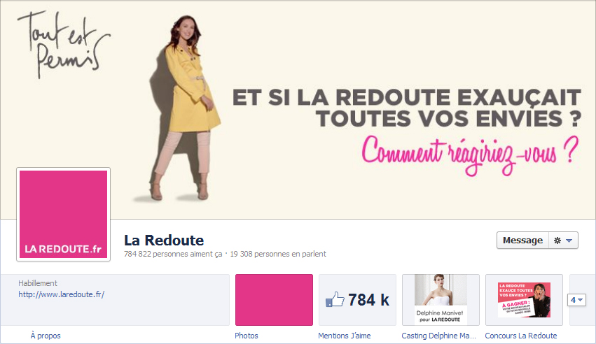The width and height of the screenshot is (596, 344).
Task: Click the Casting Delphine Ma... label
Action: click(438, 336)
